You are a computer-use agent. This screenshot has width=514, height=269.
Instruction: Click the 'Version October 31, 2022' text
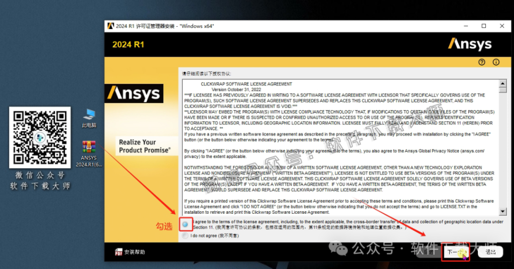[x=236, y=89]
